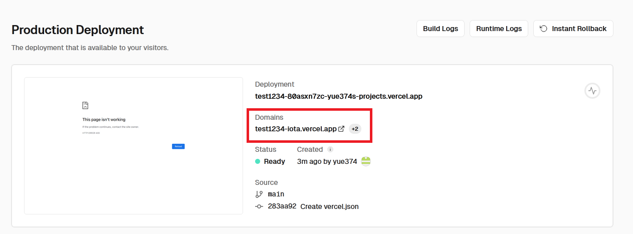This screenshot has width=633, height=234.
Task: Click the git branch icon
Action: click(259, 194)
